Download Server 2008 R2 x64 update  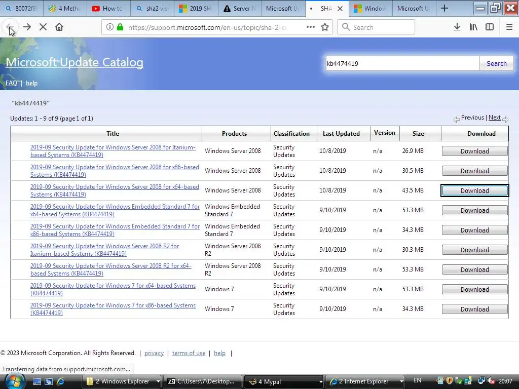pyautogui.click(x=474, y=269)
